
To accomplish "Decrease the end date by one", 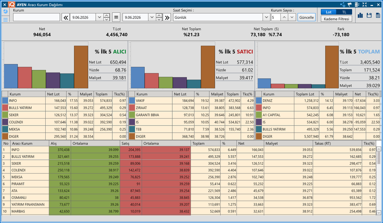I will tap(159, 19).
